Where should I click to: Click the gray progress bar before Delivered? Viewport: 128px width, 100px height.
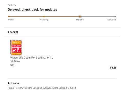(x=98, y=17)
